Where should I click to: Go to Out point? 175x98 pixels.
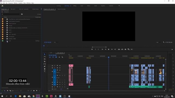115,49
